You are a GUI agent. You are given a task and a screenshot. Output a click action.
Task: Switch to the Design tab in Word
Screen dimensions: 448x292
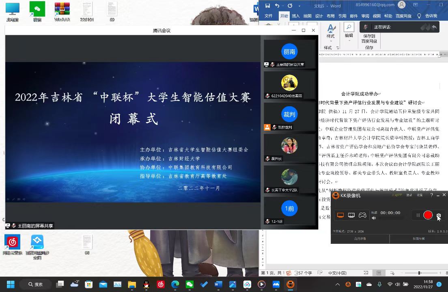319,16
